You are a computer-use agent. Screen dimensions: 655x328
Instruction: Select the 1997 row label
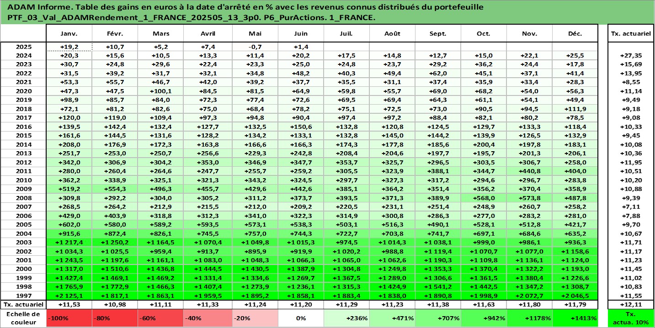pyautogui.click(x=23, y=296)
